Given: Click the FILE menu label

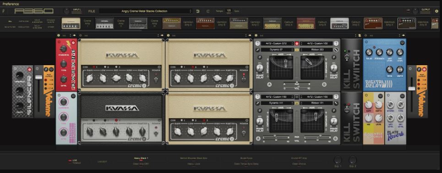Looking at the screenshot, I should pyautogui.click(x=92, y=11).
